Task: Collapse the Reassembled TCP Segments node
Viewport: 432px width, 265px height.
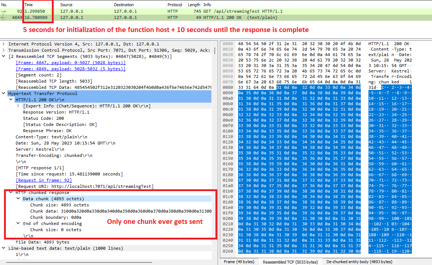Action: tap(4, 56)
